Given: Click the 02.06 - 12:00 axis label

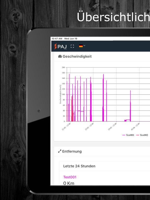Looking at the screenshot, I should tap(135, 127).
